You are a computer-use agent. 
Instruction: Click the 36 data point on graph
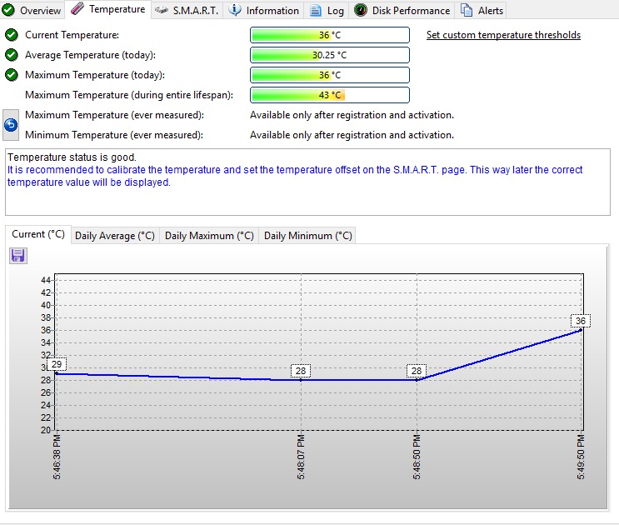click(581, 322)
